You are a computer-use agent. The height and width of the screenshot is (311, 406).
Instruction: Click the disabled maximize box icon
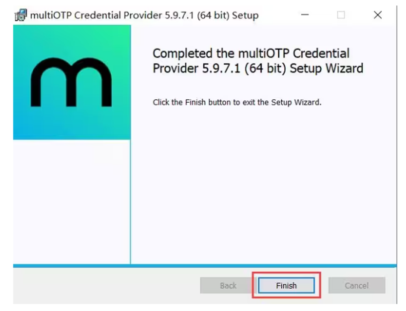tap(341, 15)
